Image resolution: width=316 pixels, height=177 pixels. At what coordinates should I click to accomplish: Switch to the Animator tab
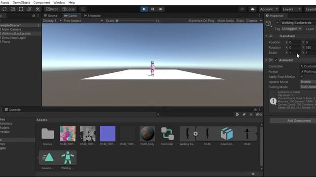coord(92,16)
